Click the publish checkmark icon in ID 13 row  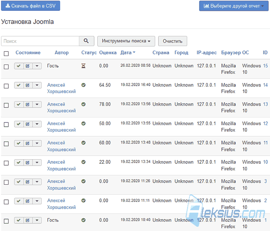click(x=19, y=104)
